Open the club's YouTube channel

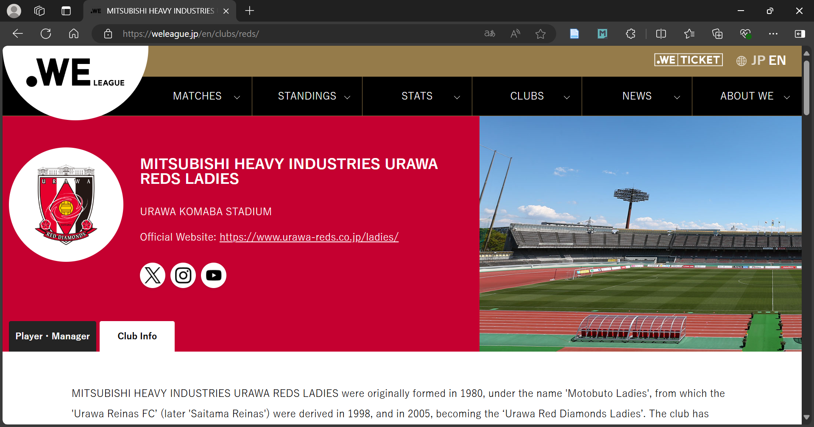click(x=214, y=275)
